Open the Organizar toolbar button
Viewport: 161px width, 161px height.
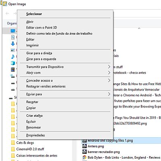[12, 23]
